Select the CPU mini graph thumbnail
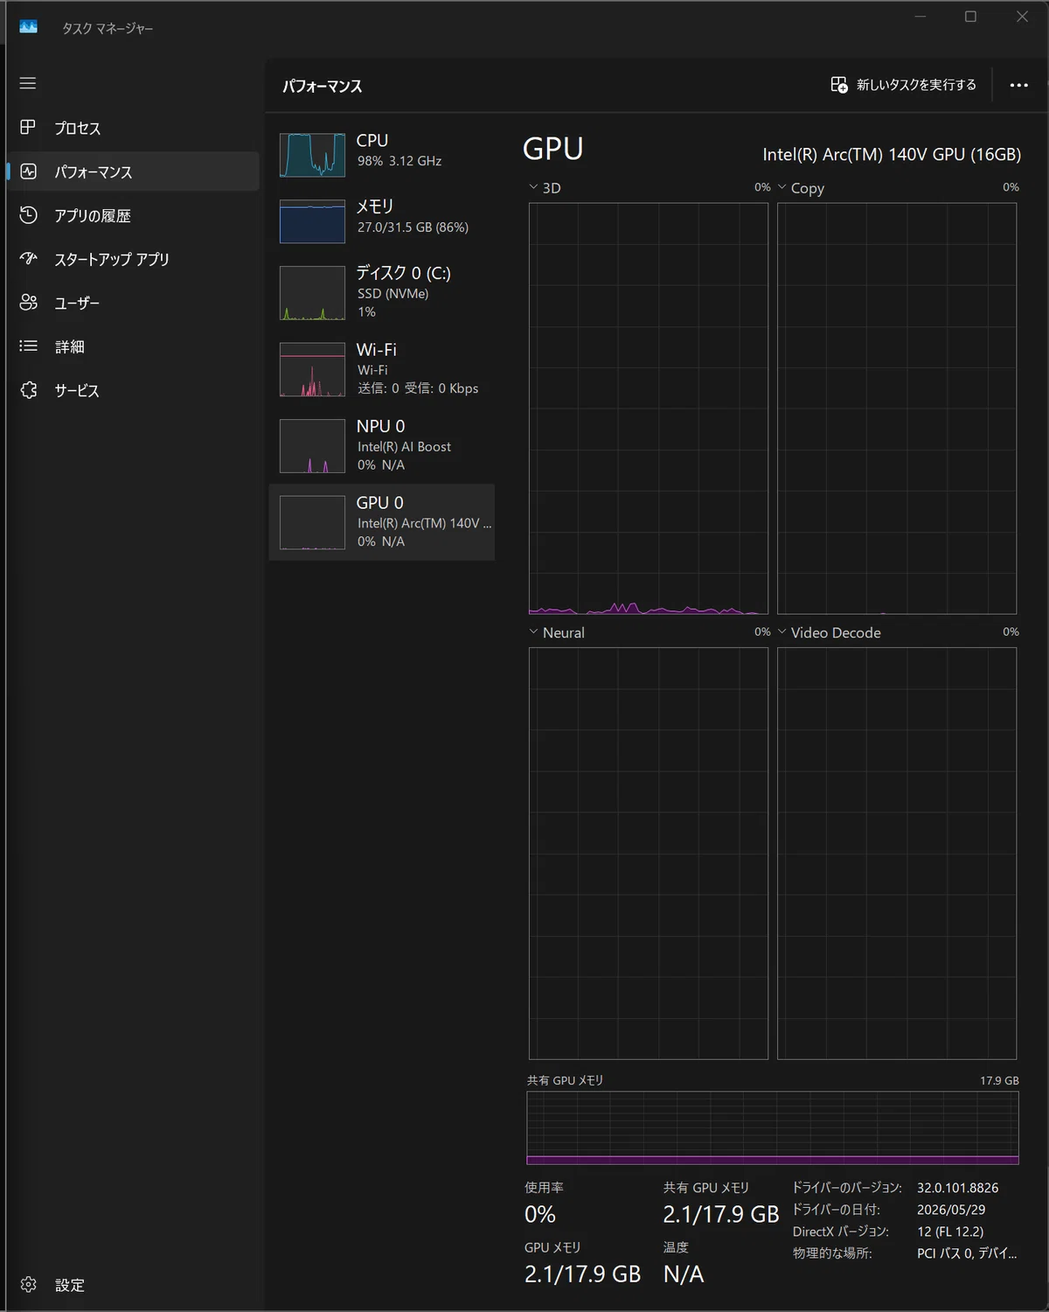The image size is (1049, 1312). 312,155
